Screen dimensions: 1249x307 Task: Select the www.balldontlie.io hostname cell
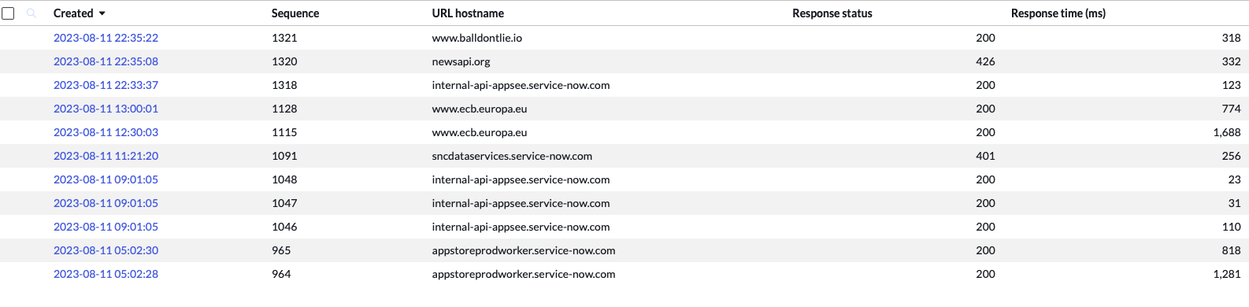click(477, 38)
